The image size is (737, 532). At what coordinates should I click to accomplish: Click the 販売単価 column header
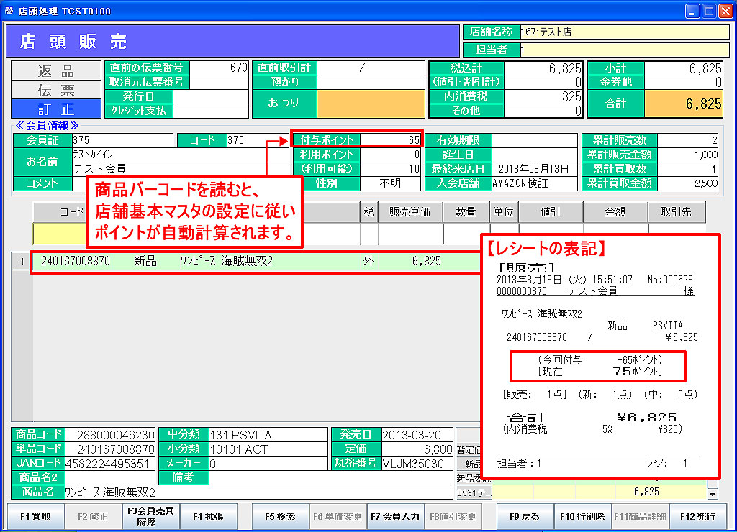click(x=410, y=213)
